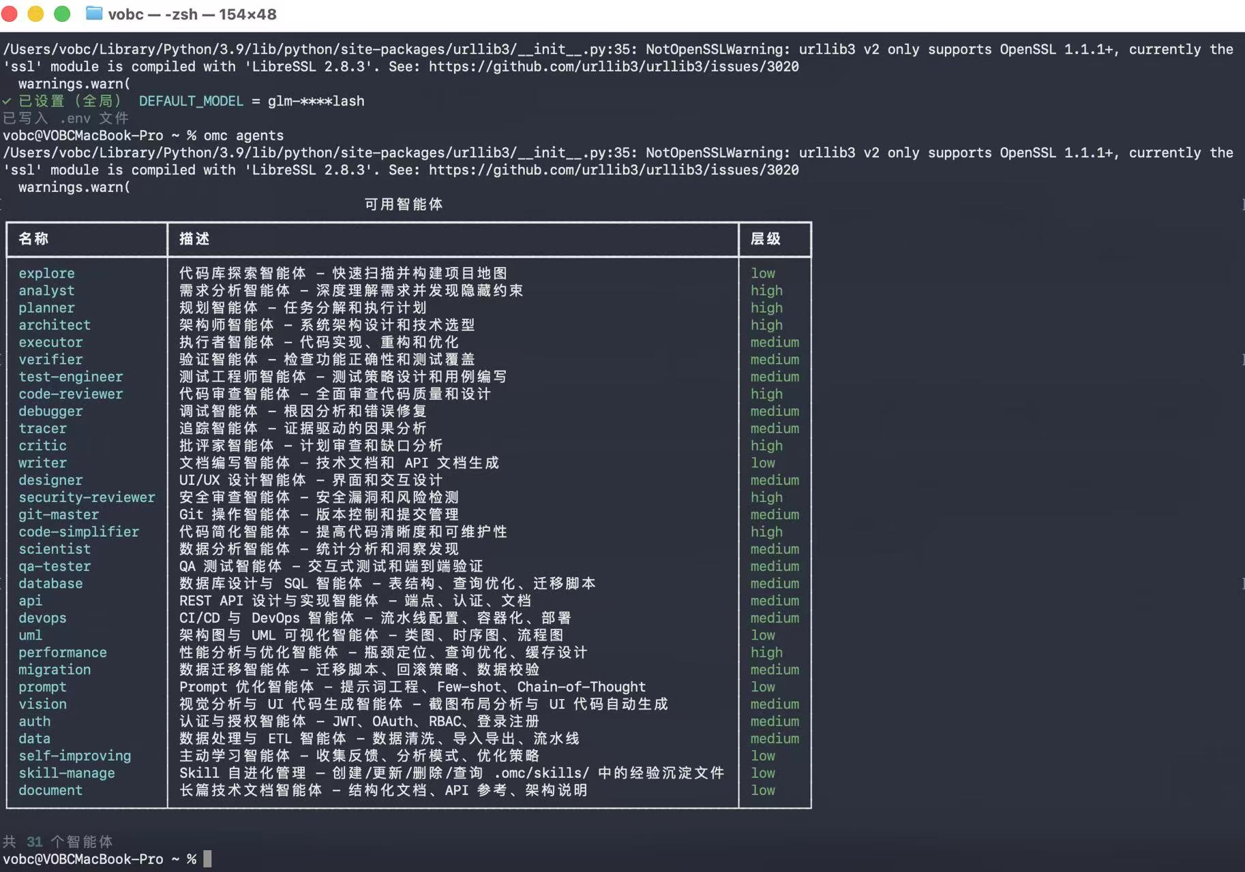Click the 'medium' level in the executor row
Screen dimensions: 1245x872
[775, 342]
